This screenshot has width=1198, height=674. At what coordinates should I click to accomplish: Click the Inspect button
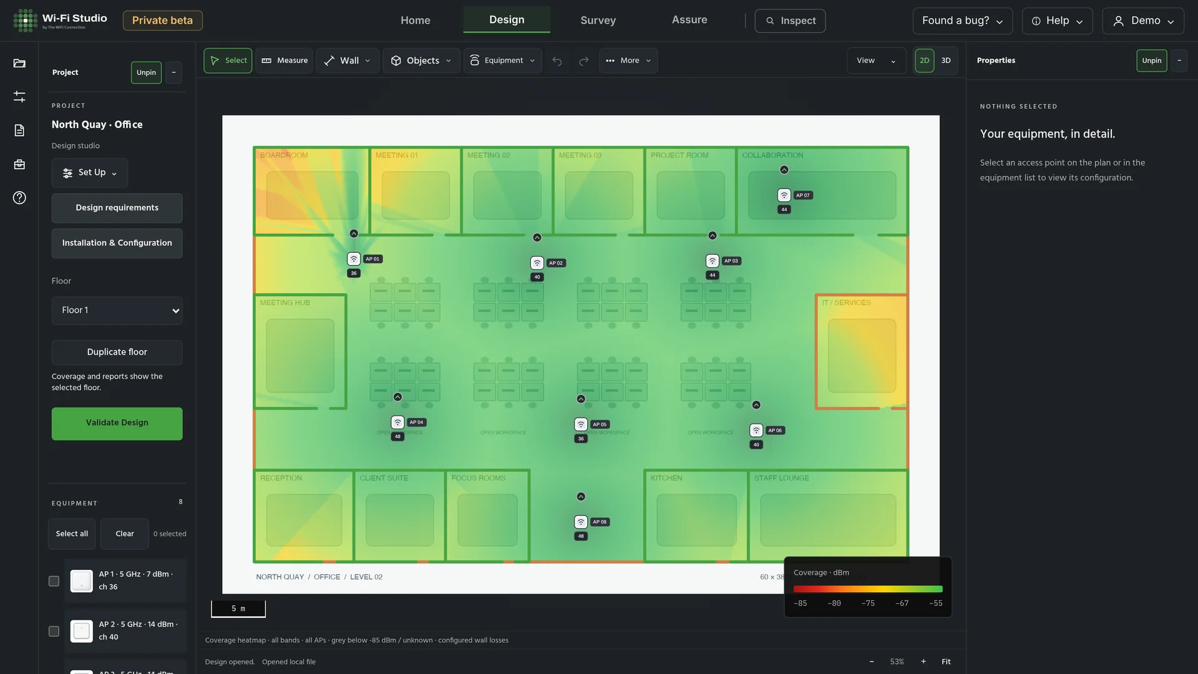[790, 21]
